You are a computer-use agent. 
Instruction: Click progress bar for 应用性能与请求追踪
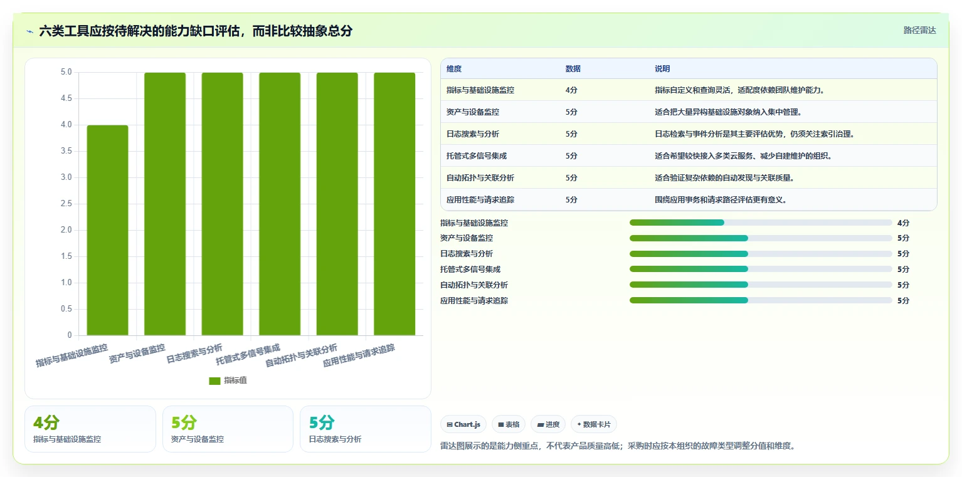(x=761, y=300)
